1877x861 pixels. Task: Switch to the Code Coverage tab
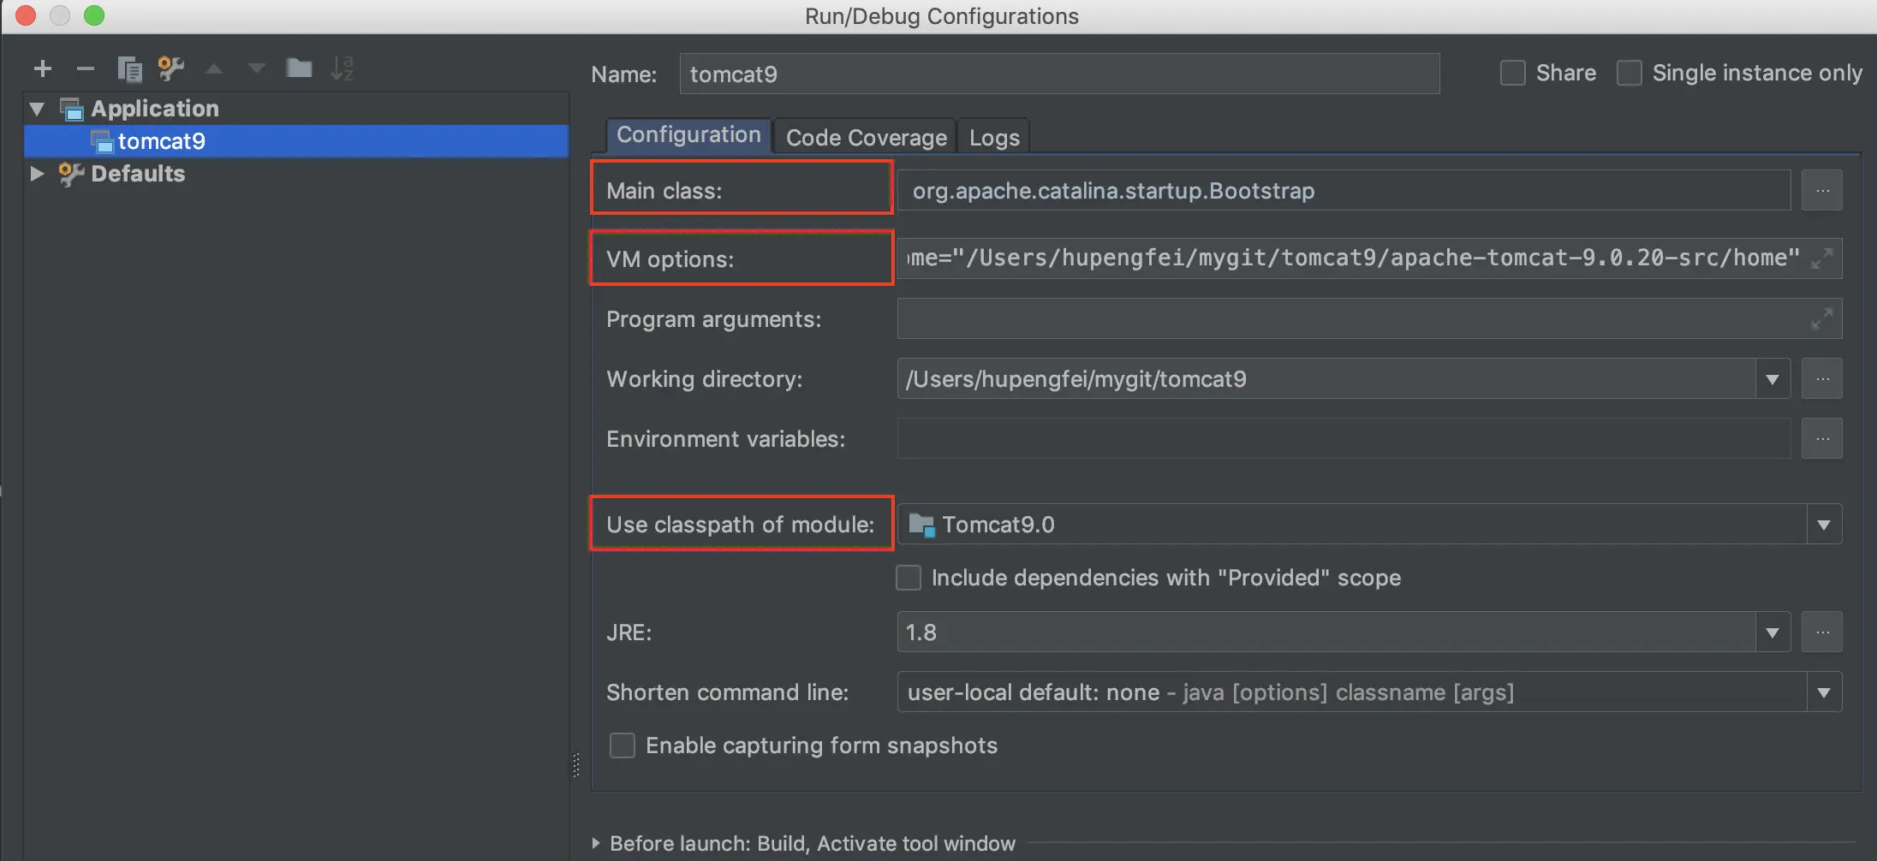pos(866,137)
